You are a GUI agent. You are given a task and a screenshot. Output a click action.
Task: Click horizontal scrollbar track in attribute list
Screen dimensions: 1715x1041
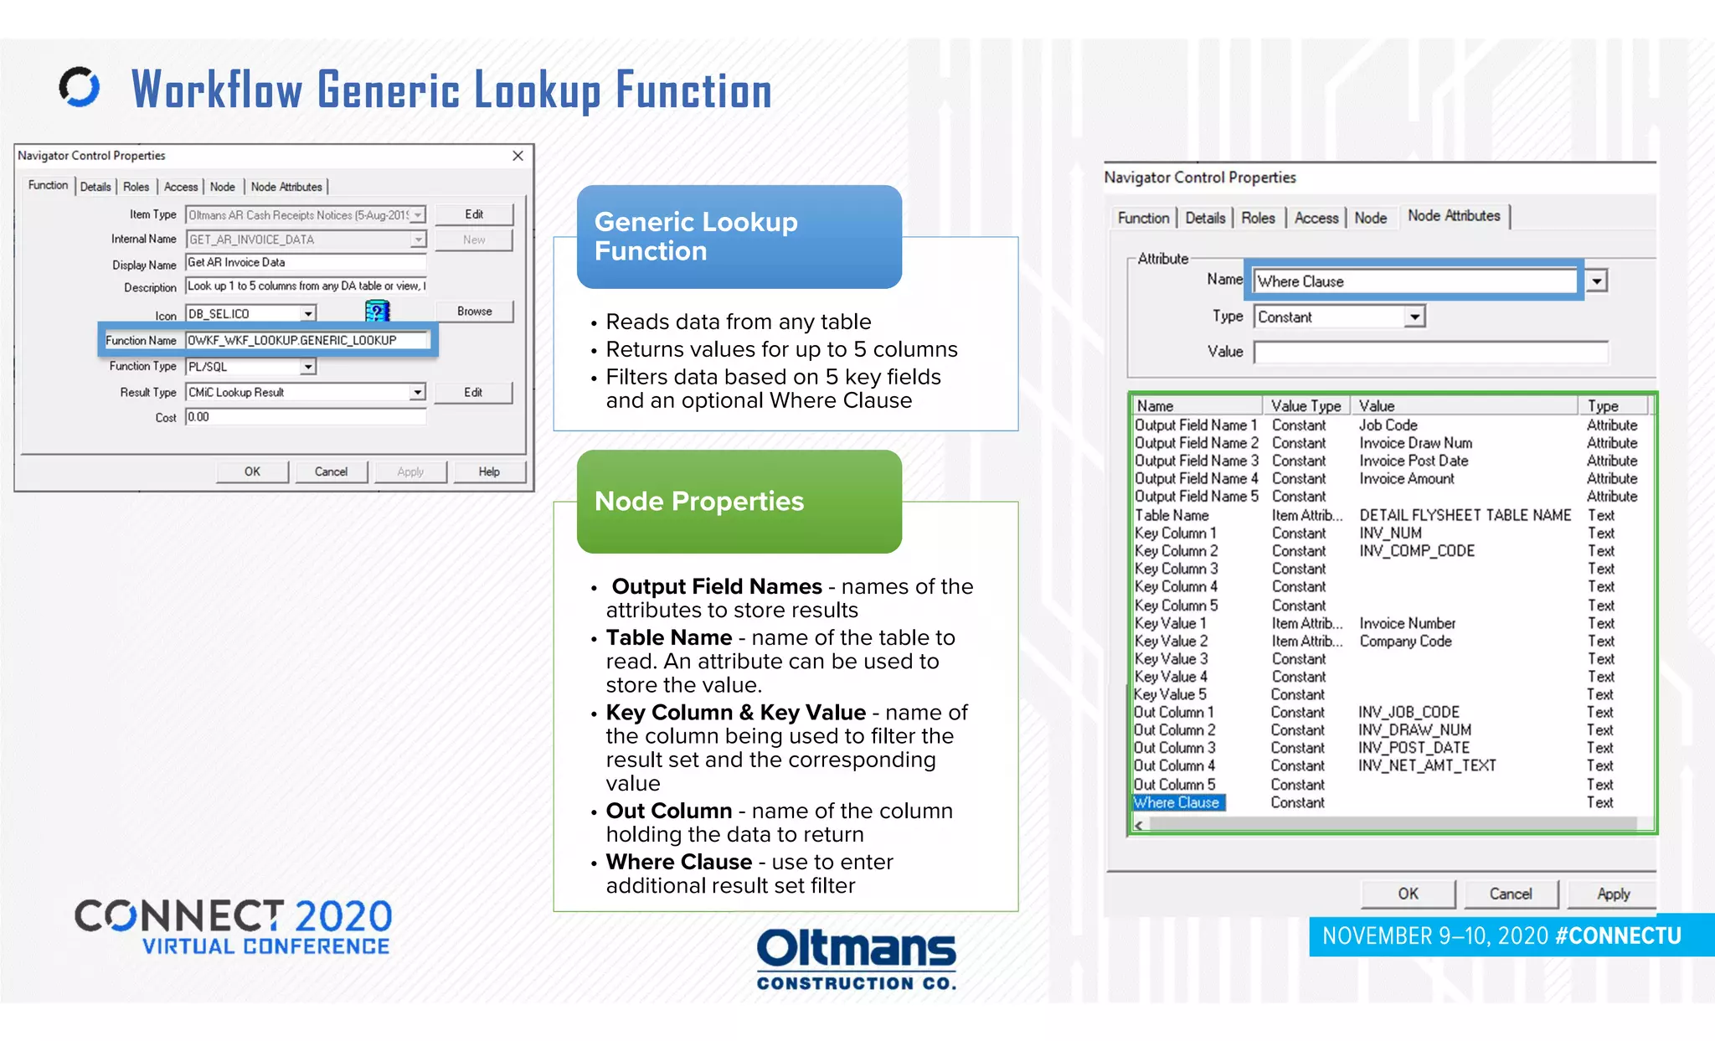[1393, 824]
